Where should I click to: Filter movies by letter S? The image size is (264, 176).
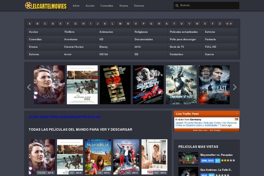click(x=166, y=24)
